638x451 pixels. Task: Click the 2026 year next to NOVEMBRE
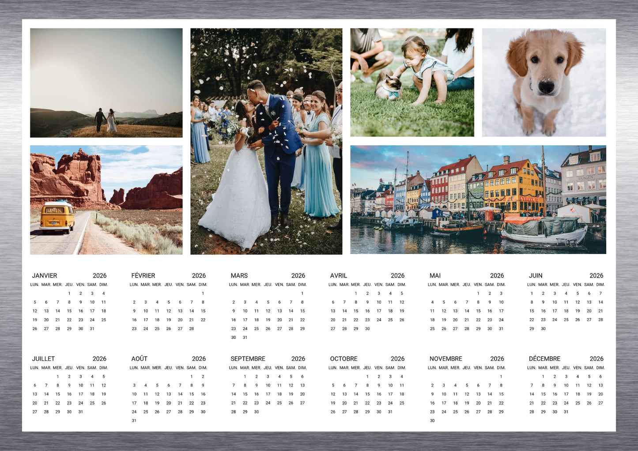point(497,359)
